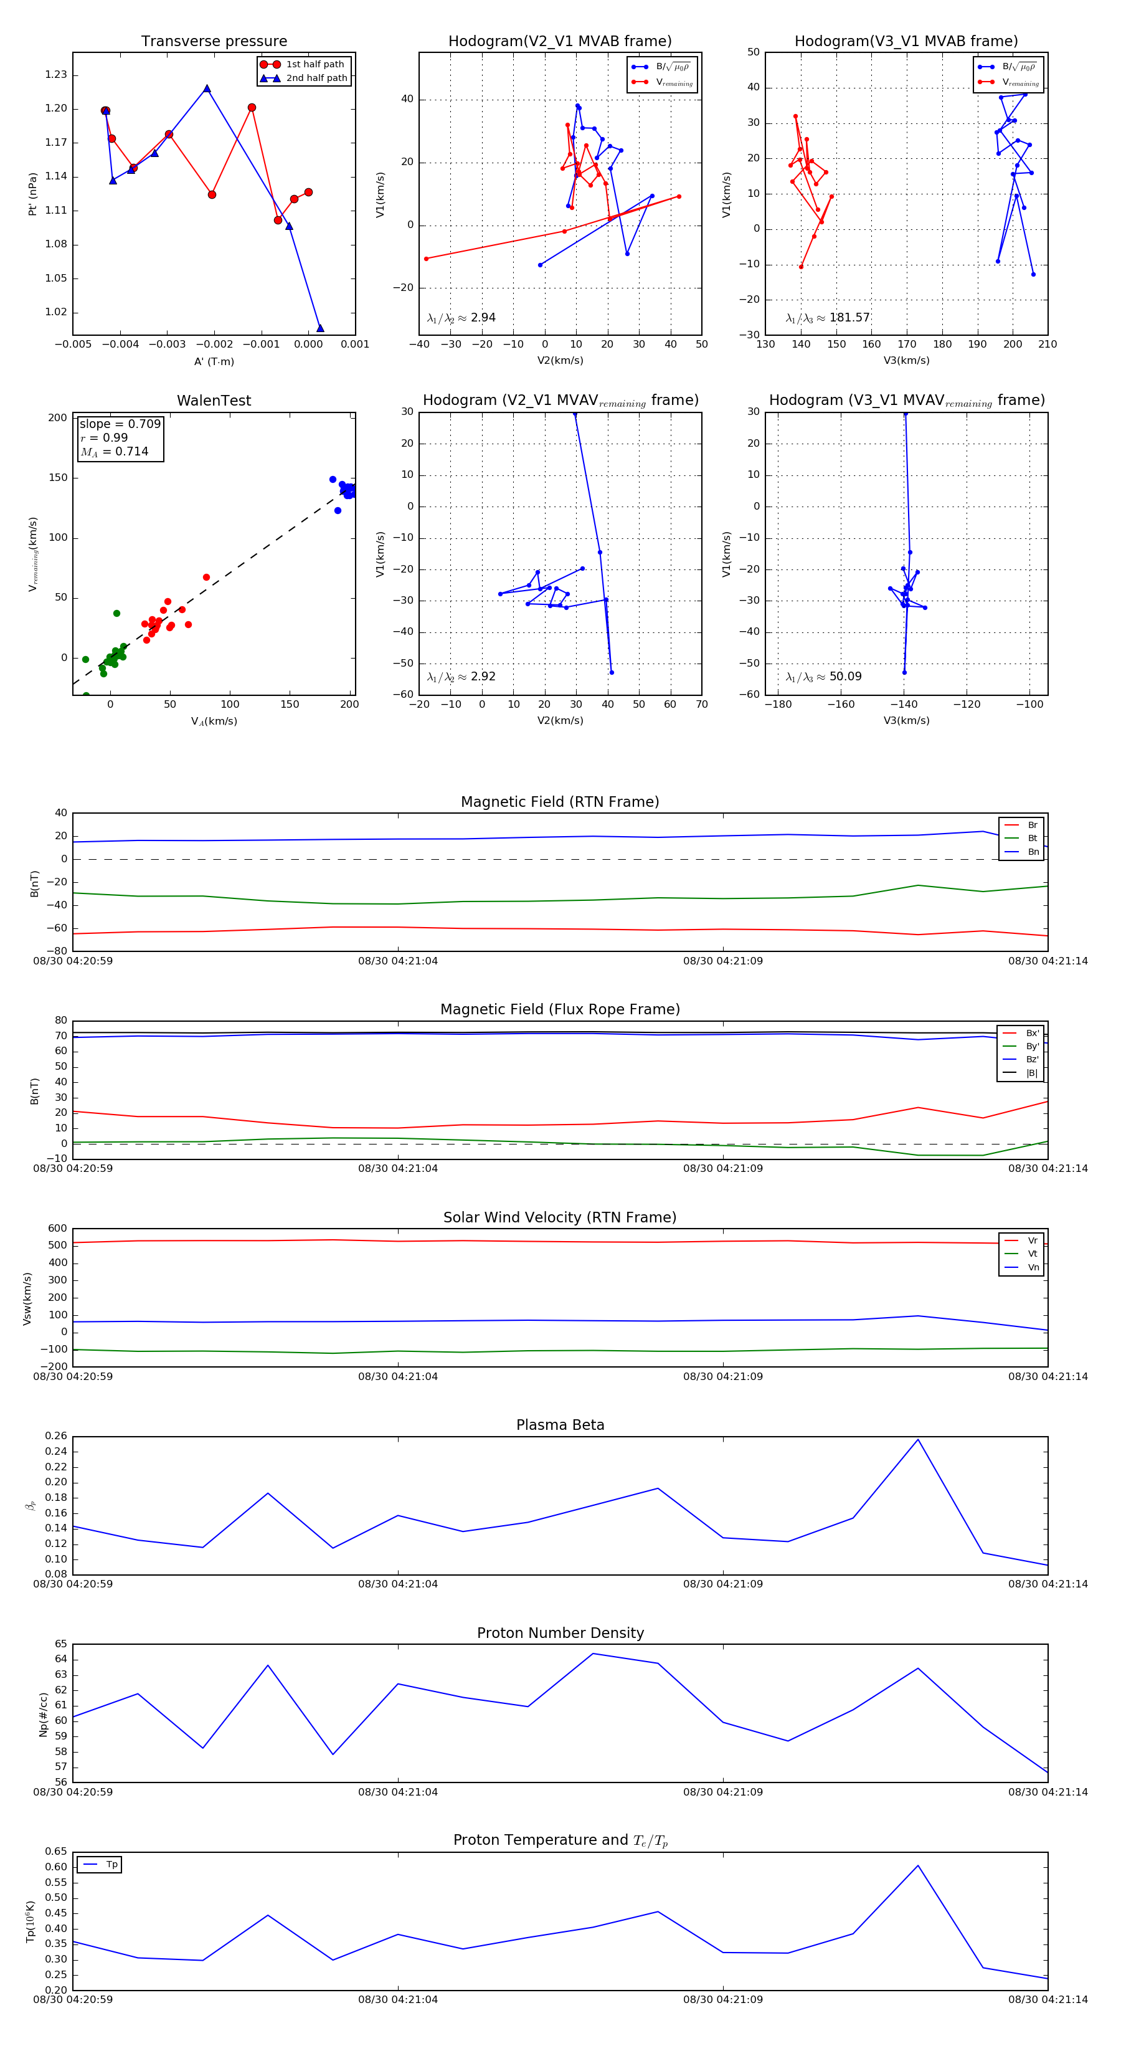Select the "MA = 0.714" annotation
Image resolution: width=1121 pixels, height=2056 pixels.
[114, 452]
